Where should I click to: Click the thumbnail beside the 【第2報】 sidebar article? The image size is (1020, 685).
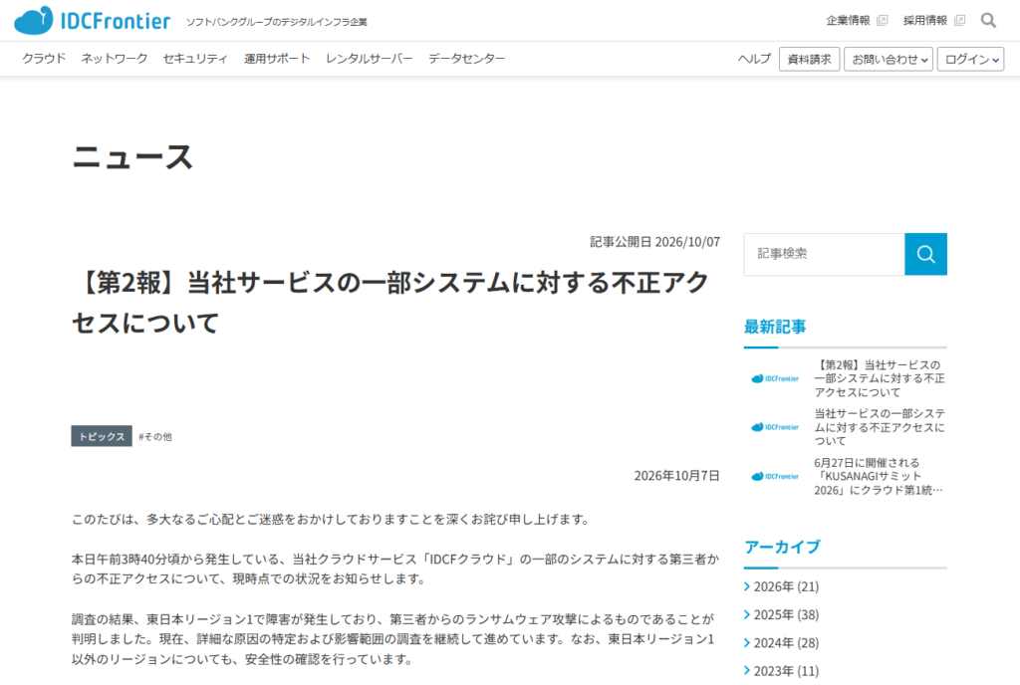click(x=775, y=378)
